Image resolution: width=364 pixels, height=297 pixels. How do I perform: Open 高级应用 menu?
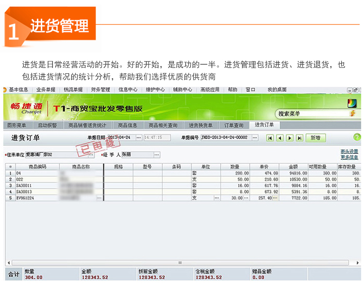point(210,90)
